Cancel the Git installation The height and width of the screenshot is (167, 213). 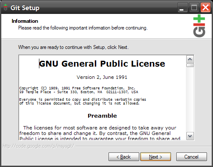191,157
